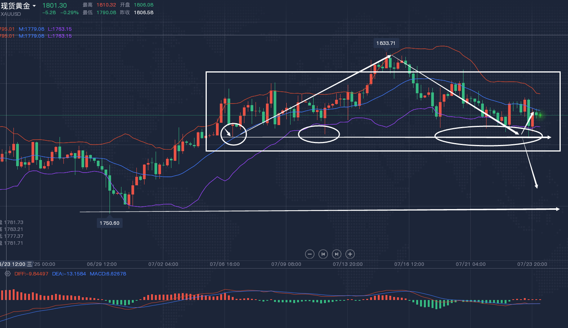The height and width of the screenshot is (328, 568).
Task: Select the DEA:-13.1584 indicator label
Action: 69,274
